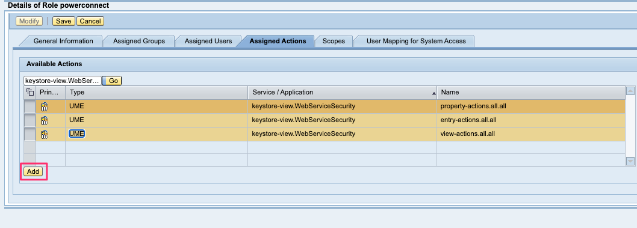The width and height of the screenshot is (637, 228).
Task: Open User Mapping for System Access tab
Action: [x=416, y=41]
